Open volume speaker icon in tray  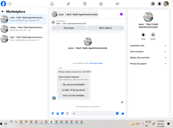146,126
